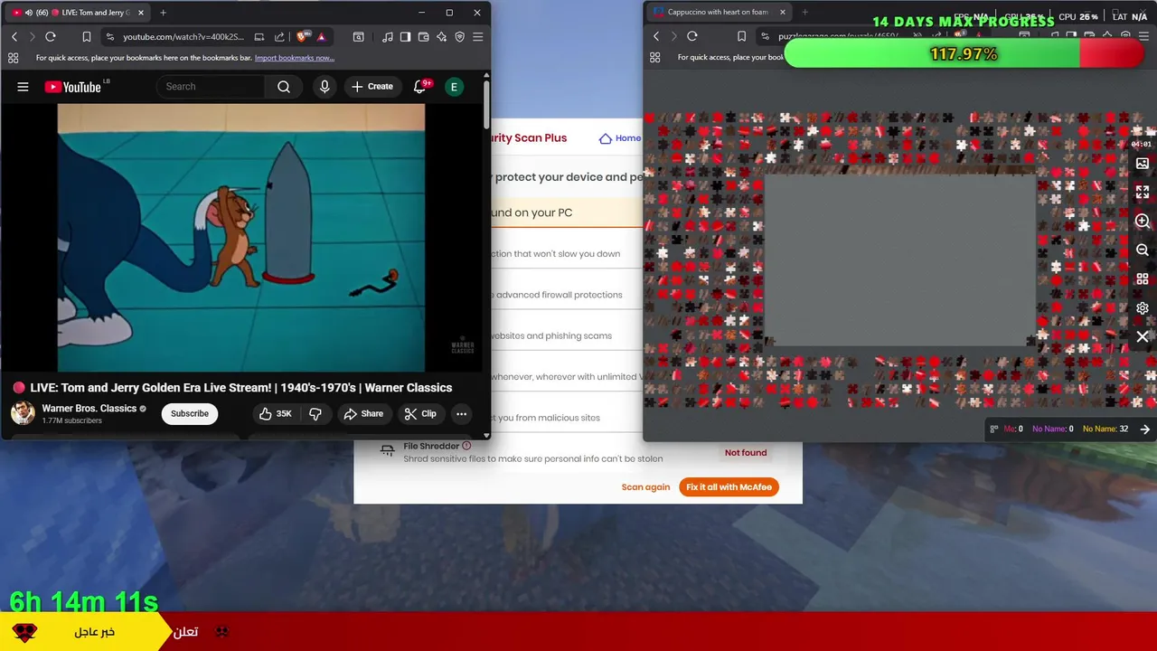Viewport: 1157px width, 651px height.
Task: Mute the YouTube tab via speaker icon
Action: [27, 13]
